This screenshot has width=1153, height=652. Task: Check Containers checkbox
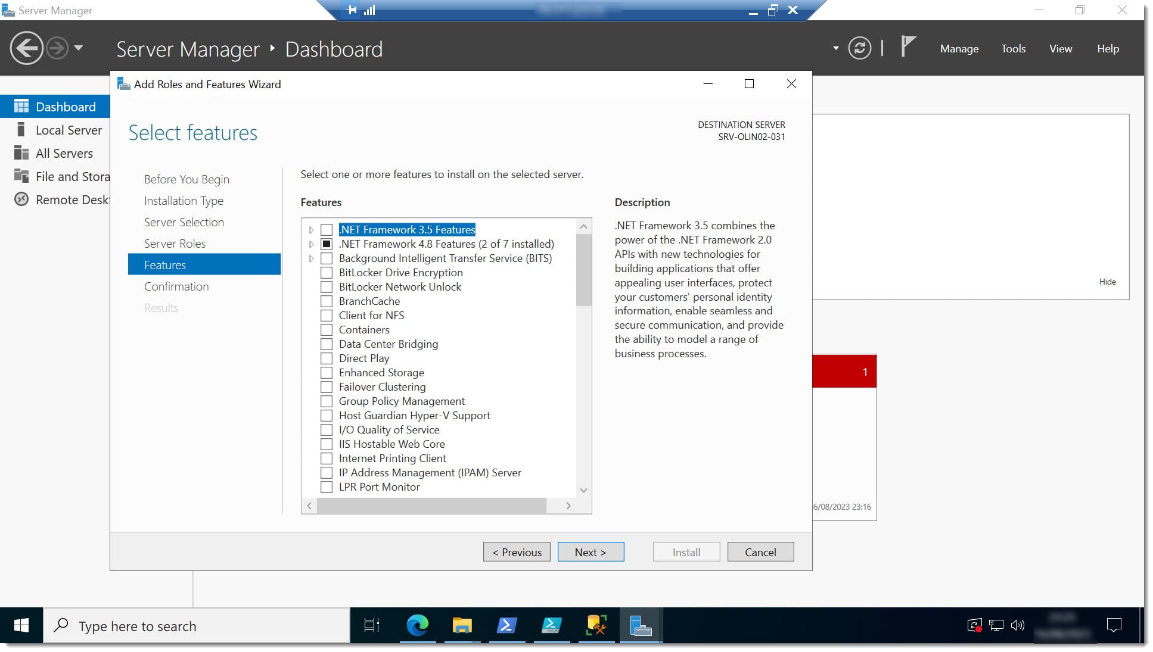coord(327,330)
